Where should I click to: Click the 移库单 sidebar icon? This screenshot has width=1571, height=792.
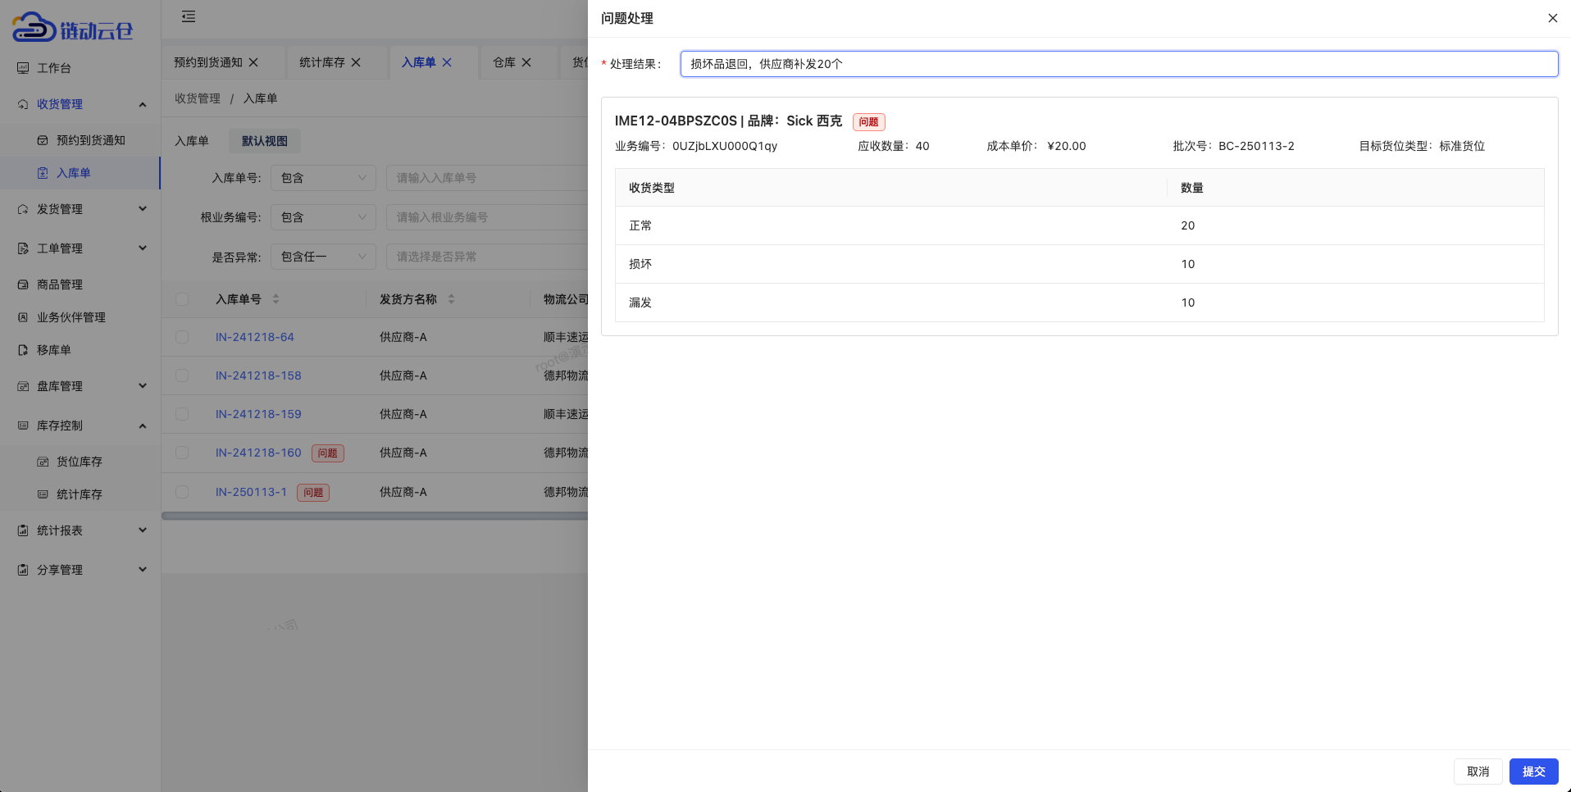point(22,350)
